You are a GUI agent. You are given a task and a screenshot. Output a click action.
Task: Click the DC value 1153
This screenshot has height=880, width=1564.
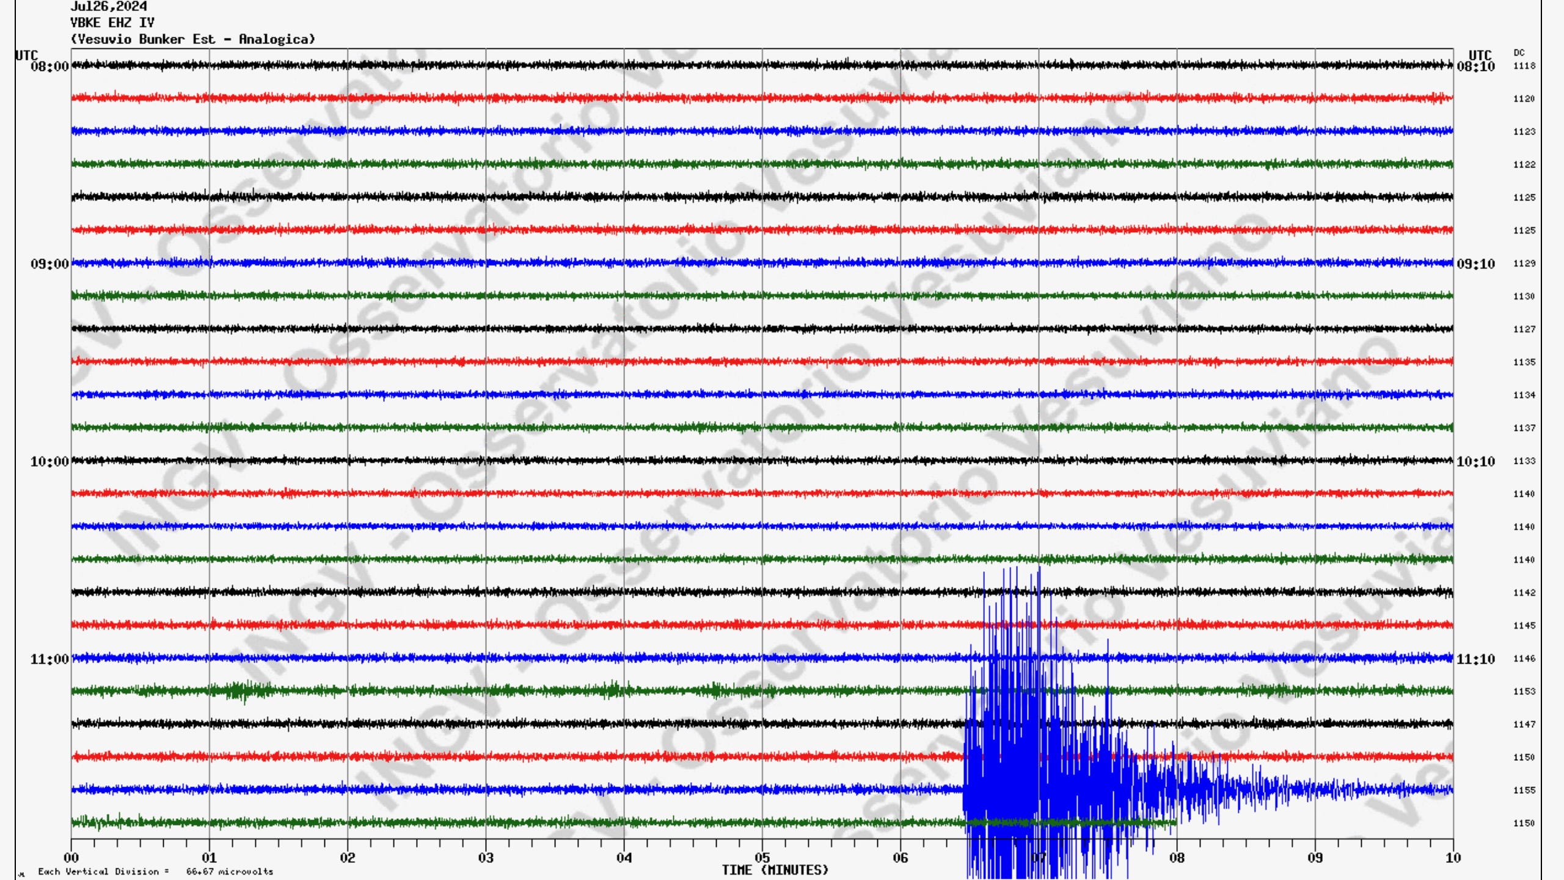(1524, 692)
